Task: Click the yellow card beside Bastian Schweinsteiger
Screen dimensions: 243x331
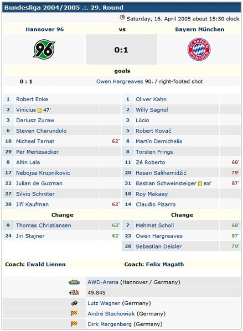Action: tap(200, 183)
